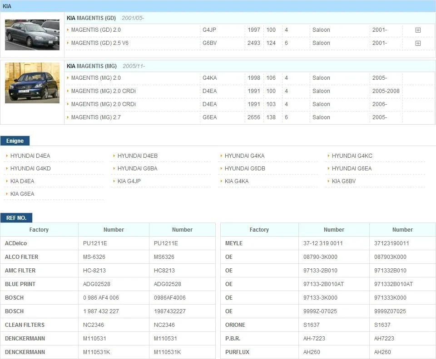Screen dimensions: 436x359
Task: Click G4KA engine code in MG 2.0 row
Action: click(209, 78)
